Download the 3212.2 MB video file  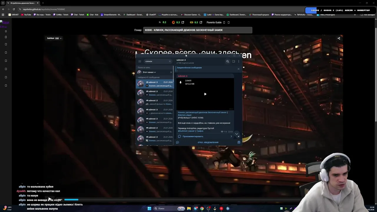coord(181,82)
